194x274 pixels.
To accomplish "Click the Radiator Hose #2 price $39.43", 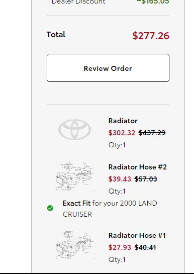I will pos(120,179).
